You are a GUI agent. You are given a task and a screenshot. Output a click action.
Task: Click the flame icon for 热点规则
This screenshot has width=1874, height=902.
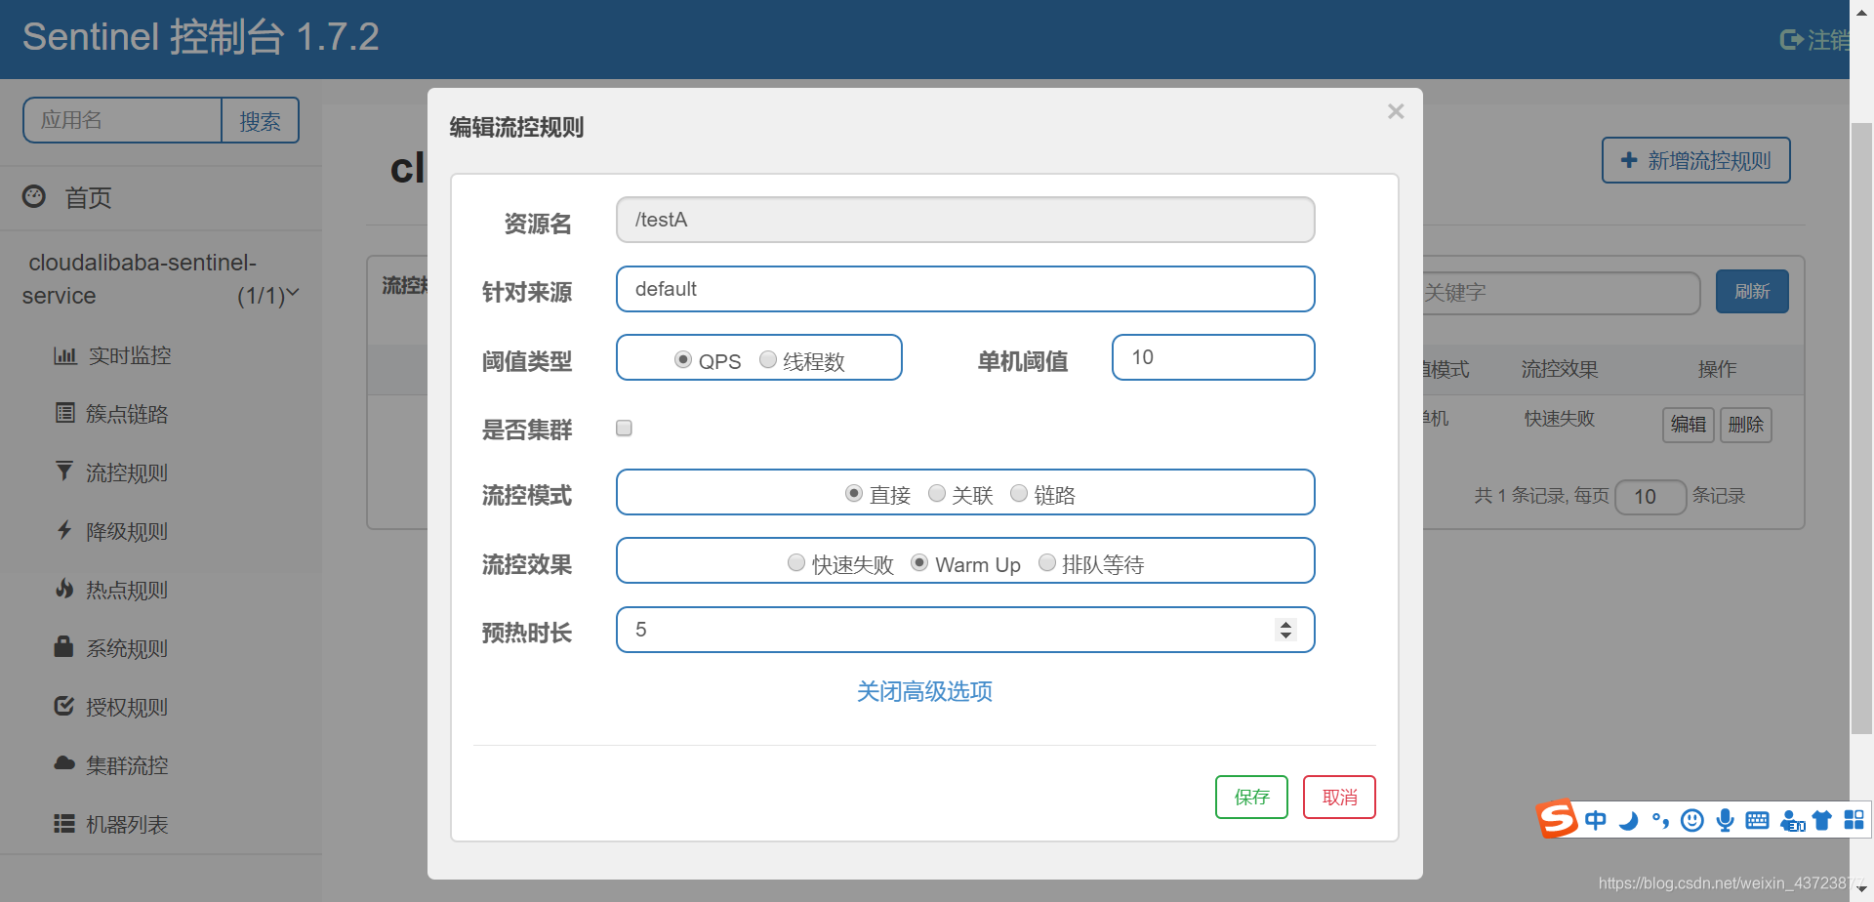pyautogui.click(x=64, y=589)
